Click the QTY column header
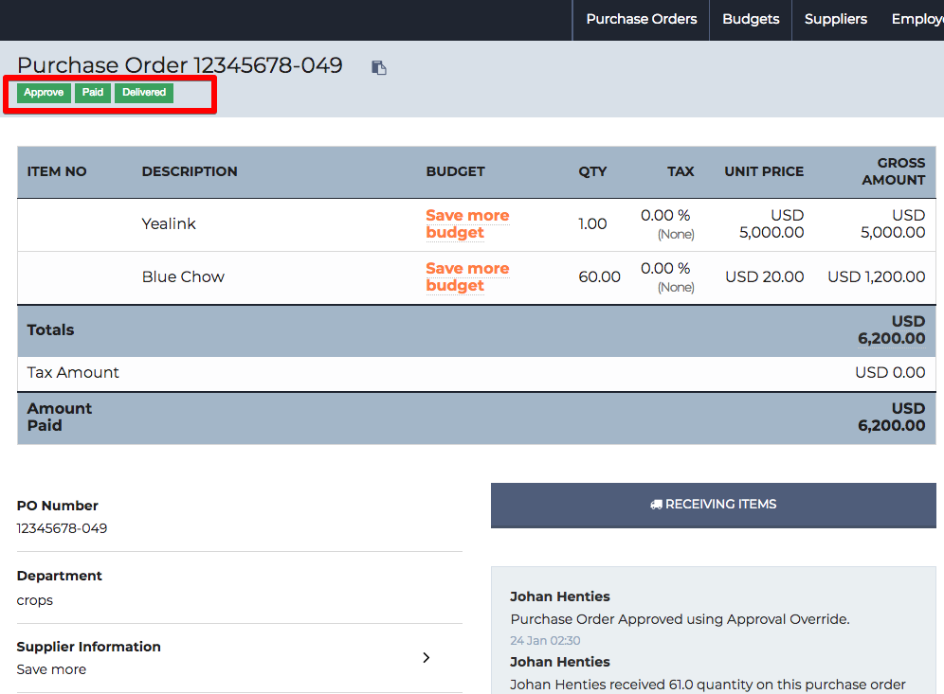This screenshot has width=944, height=694. pos(592,171)
